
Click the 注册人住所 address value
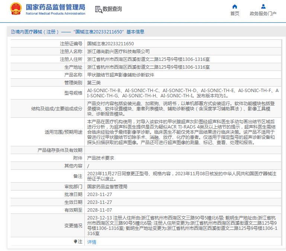click(148, 59)
